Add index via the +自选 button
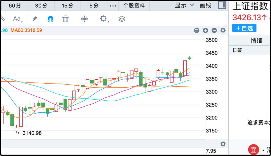271x156 pixels. click(244, 28)
